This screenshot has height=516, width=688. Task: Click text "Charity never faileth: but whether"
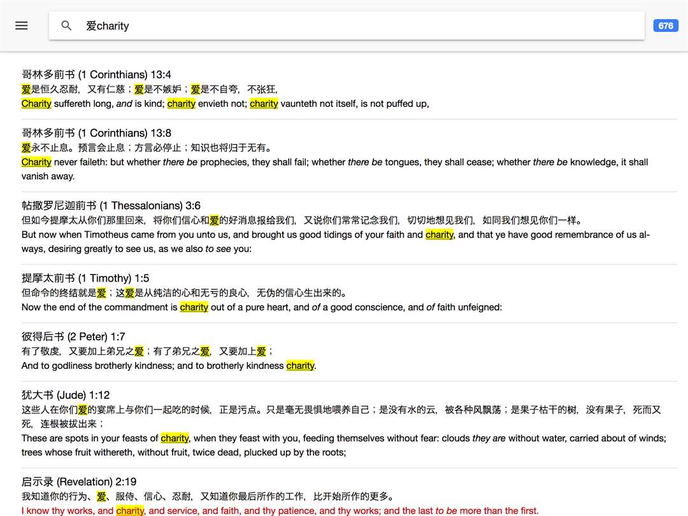coord(91,162)
